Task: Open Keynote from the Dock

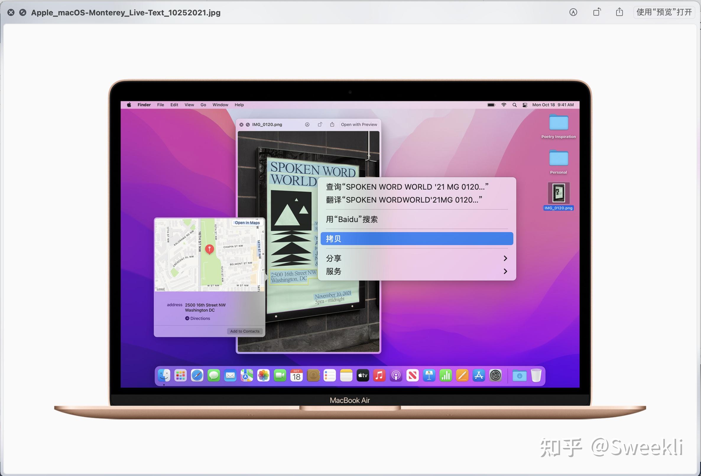Action: (429, 376)
